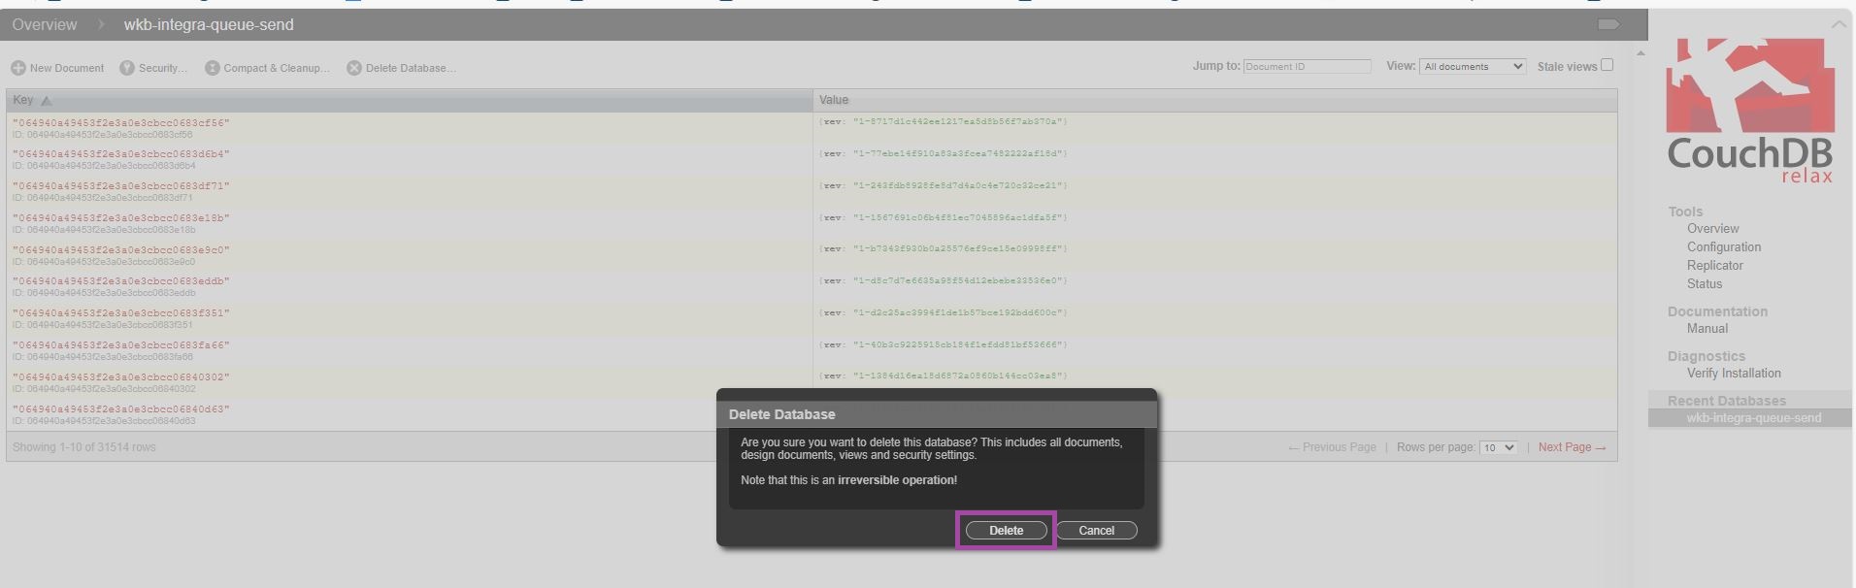This screenshot has height=588, width=1856.
Task: Open document key ending 0683f351
Action: coord(121,313)
